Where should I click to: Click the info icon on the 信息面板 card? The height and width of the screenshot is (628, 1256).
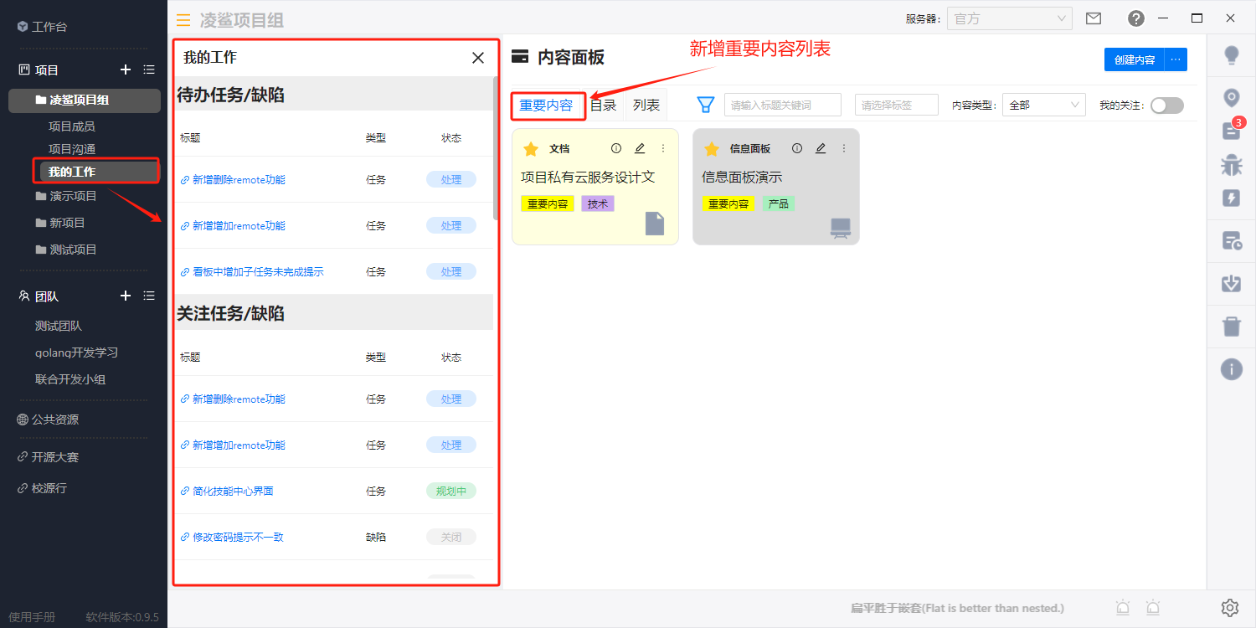pyautogui.click(x=797, y=148)
